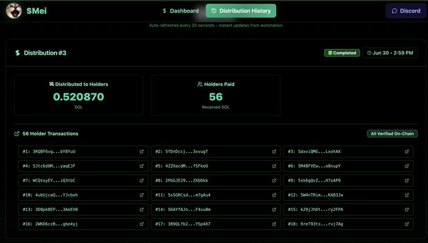Select transaction hash 2WKD6czB...gbe4yj
Screen dimensions: 428x243
pyautogui.click(x=57, y=224)
